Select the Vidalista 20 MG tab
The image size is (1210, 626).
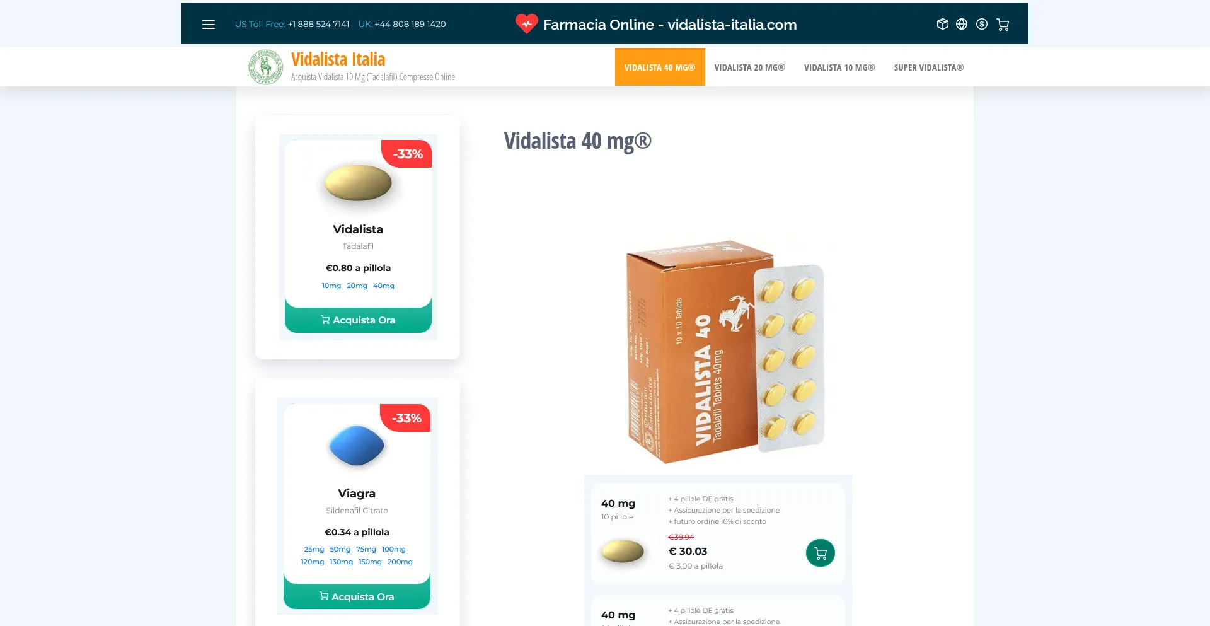point(749,67)
